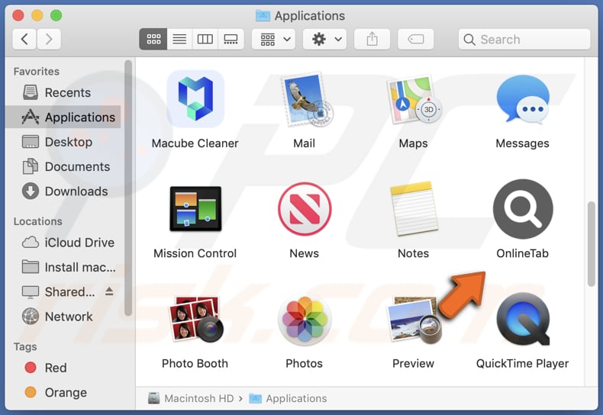Click the Favorites section header

pyautogui.click(x=37, y=72)
